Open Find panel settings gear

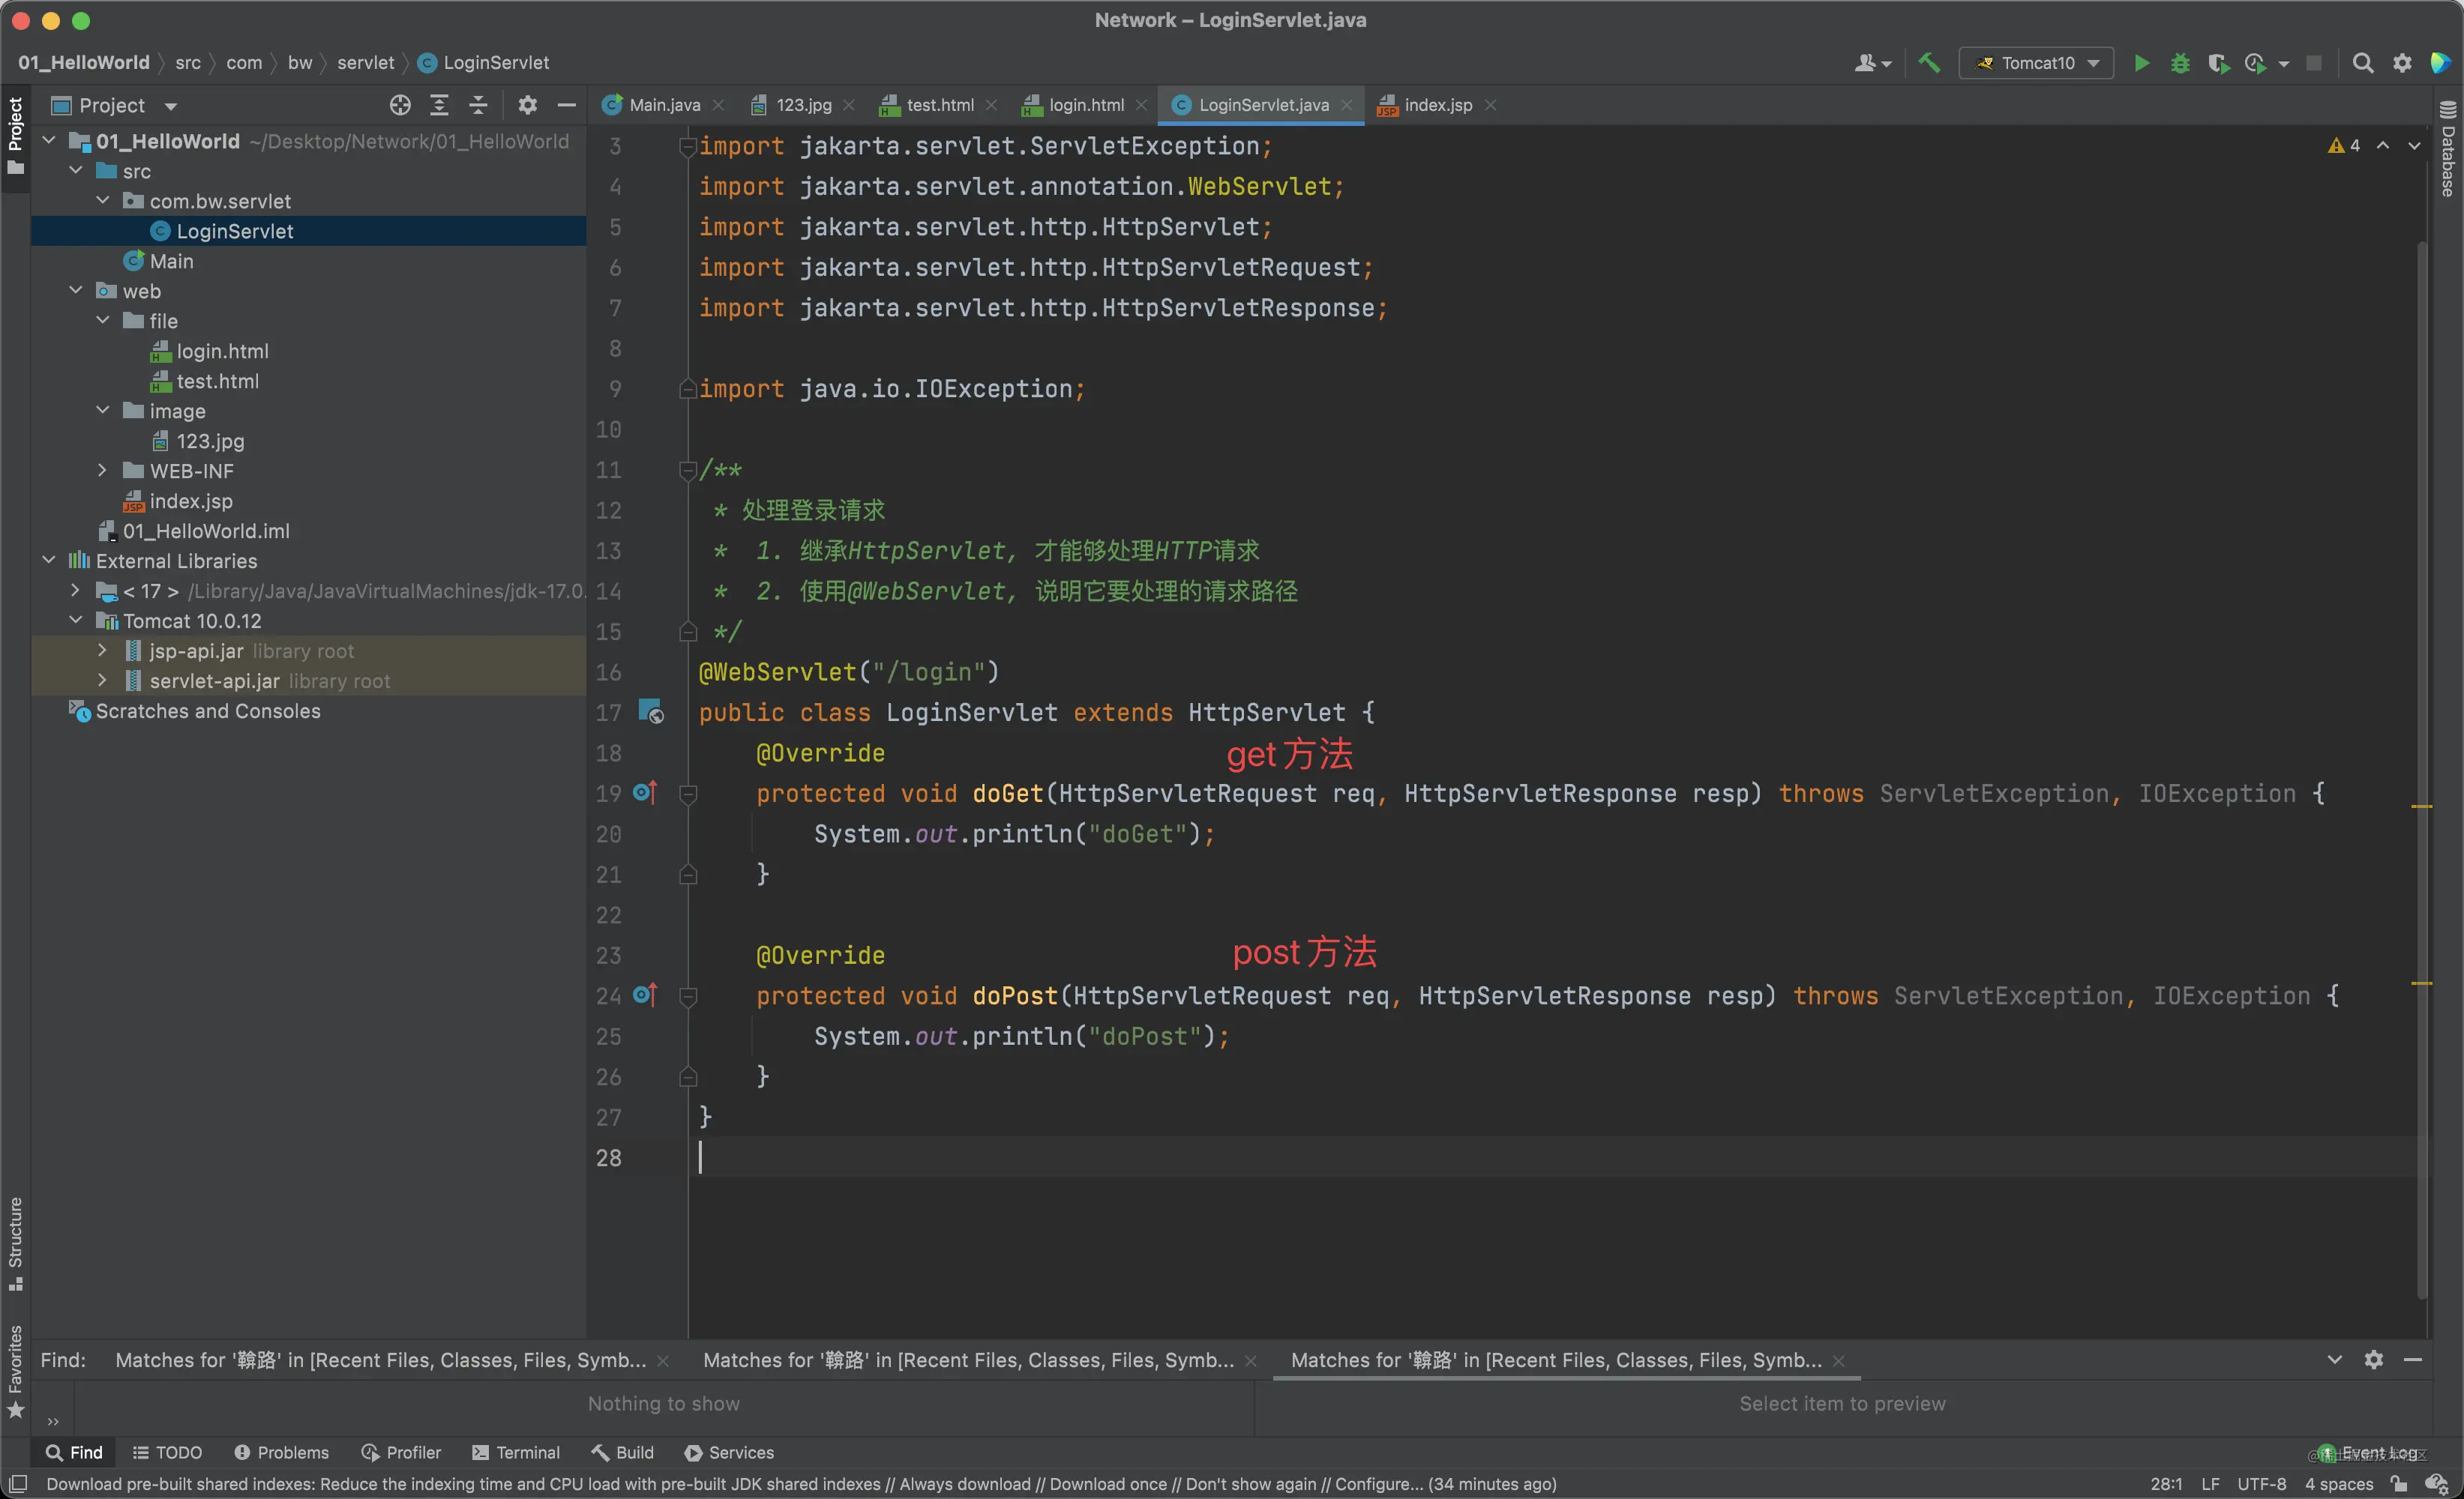point(2374,1359)
